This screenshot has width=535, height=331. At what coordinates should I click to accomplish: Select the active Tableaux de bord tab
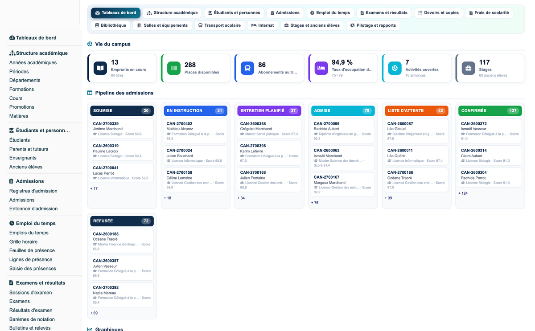[115, 13]
